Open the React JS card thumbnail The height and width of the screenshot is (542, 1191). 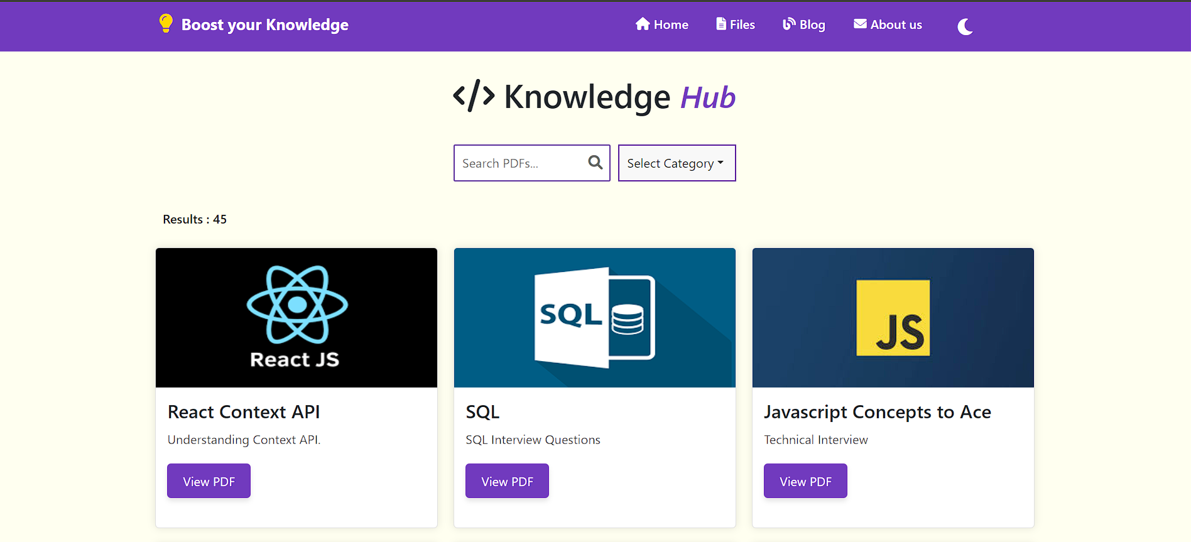(x=296, y=318)
